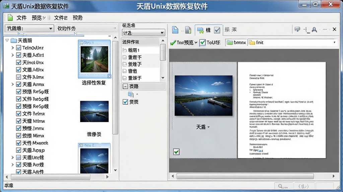
Task: Check the unticked 文件 3.lmx checkbox
Action: (x=19, y=77)
